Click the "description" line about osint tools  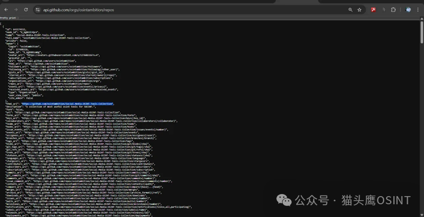click(51, 107)
